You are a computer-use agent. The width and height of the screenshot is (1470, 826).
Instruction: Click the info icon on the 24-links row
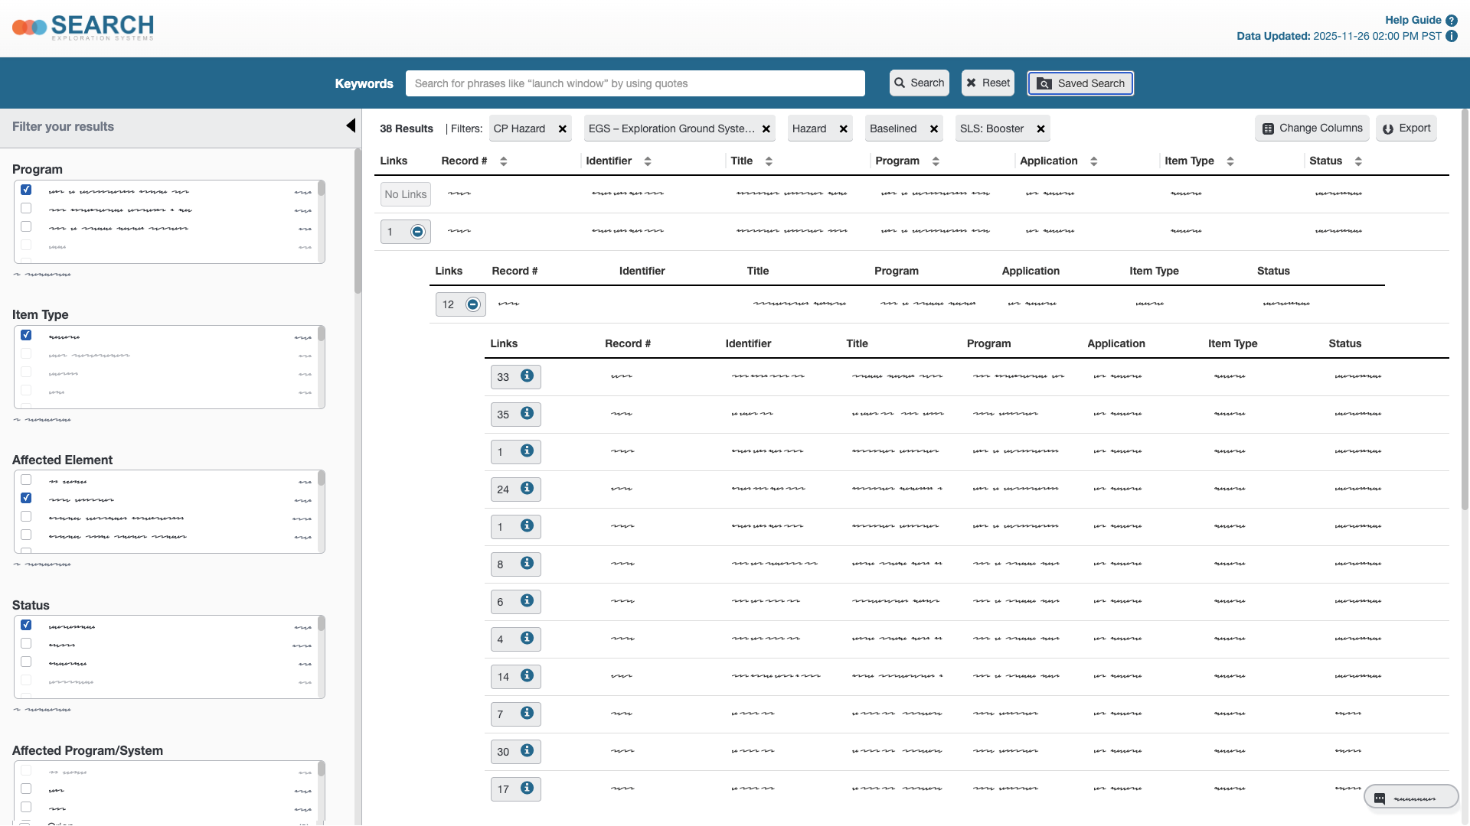click(527, 488)
